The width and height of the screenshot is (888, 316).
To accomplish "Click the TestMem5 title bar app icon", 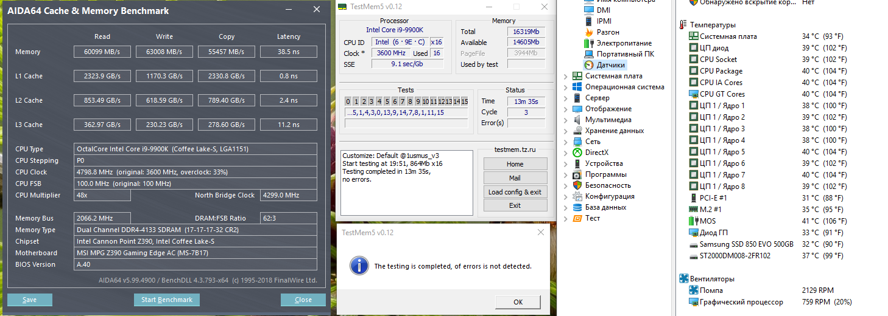I will pyautogui.click(x=343, y=7).
